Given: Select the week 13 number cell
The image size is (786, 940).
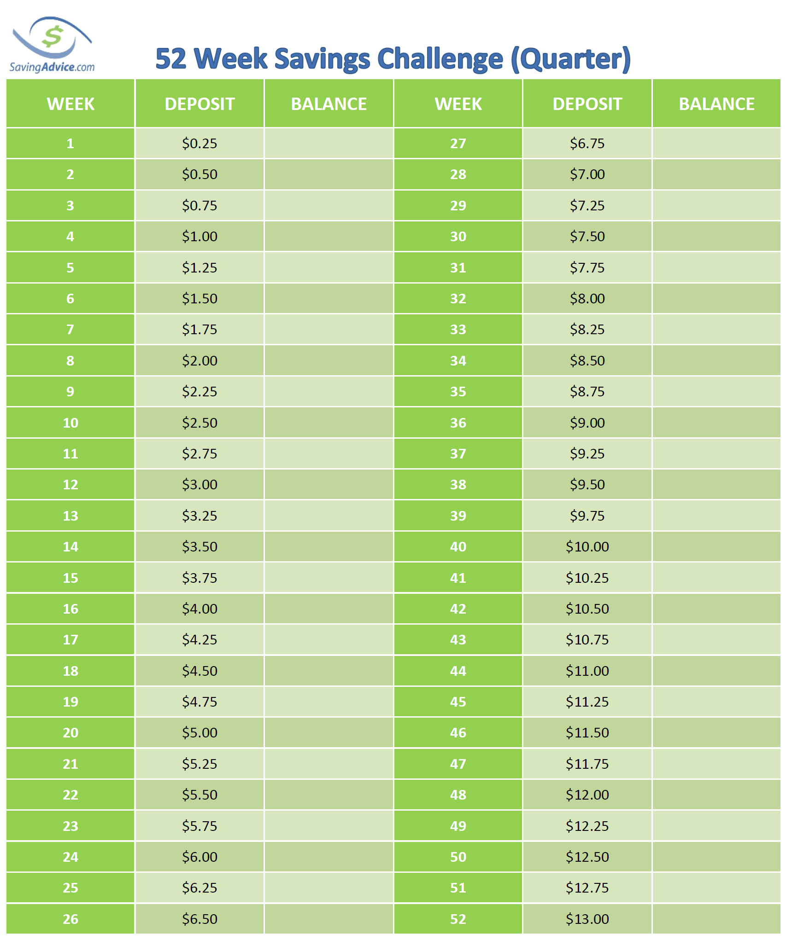Looking at the screenshot, I should (70, 516).
